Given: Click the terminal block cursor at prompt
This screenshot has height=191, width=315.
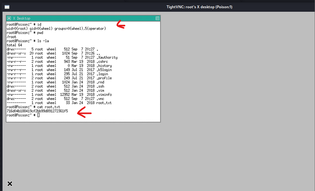Looking at the screenshot, I should point(39,115).
